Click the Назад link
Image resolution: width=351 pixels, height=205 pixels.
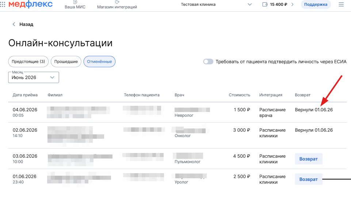click(x=26, y=25)
